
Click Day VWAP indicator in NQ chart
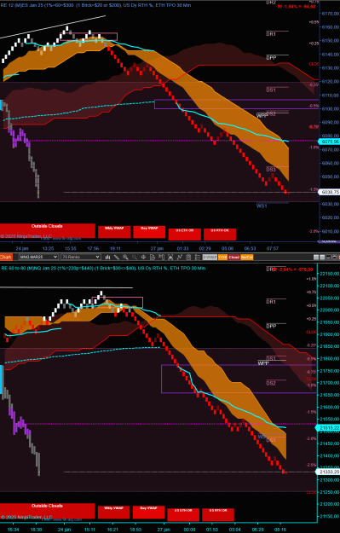[x=149, y=512]
